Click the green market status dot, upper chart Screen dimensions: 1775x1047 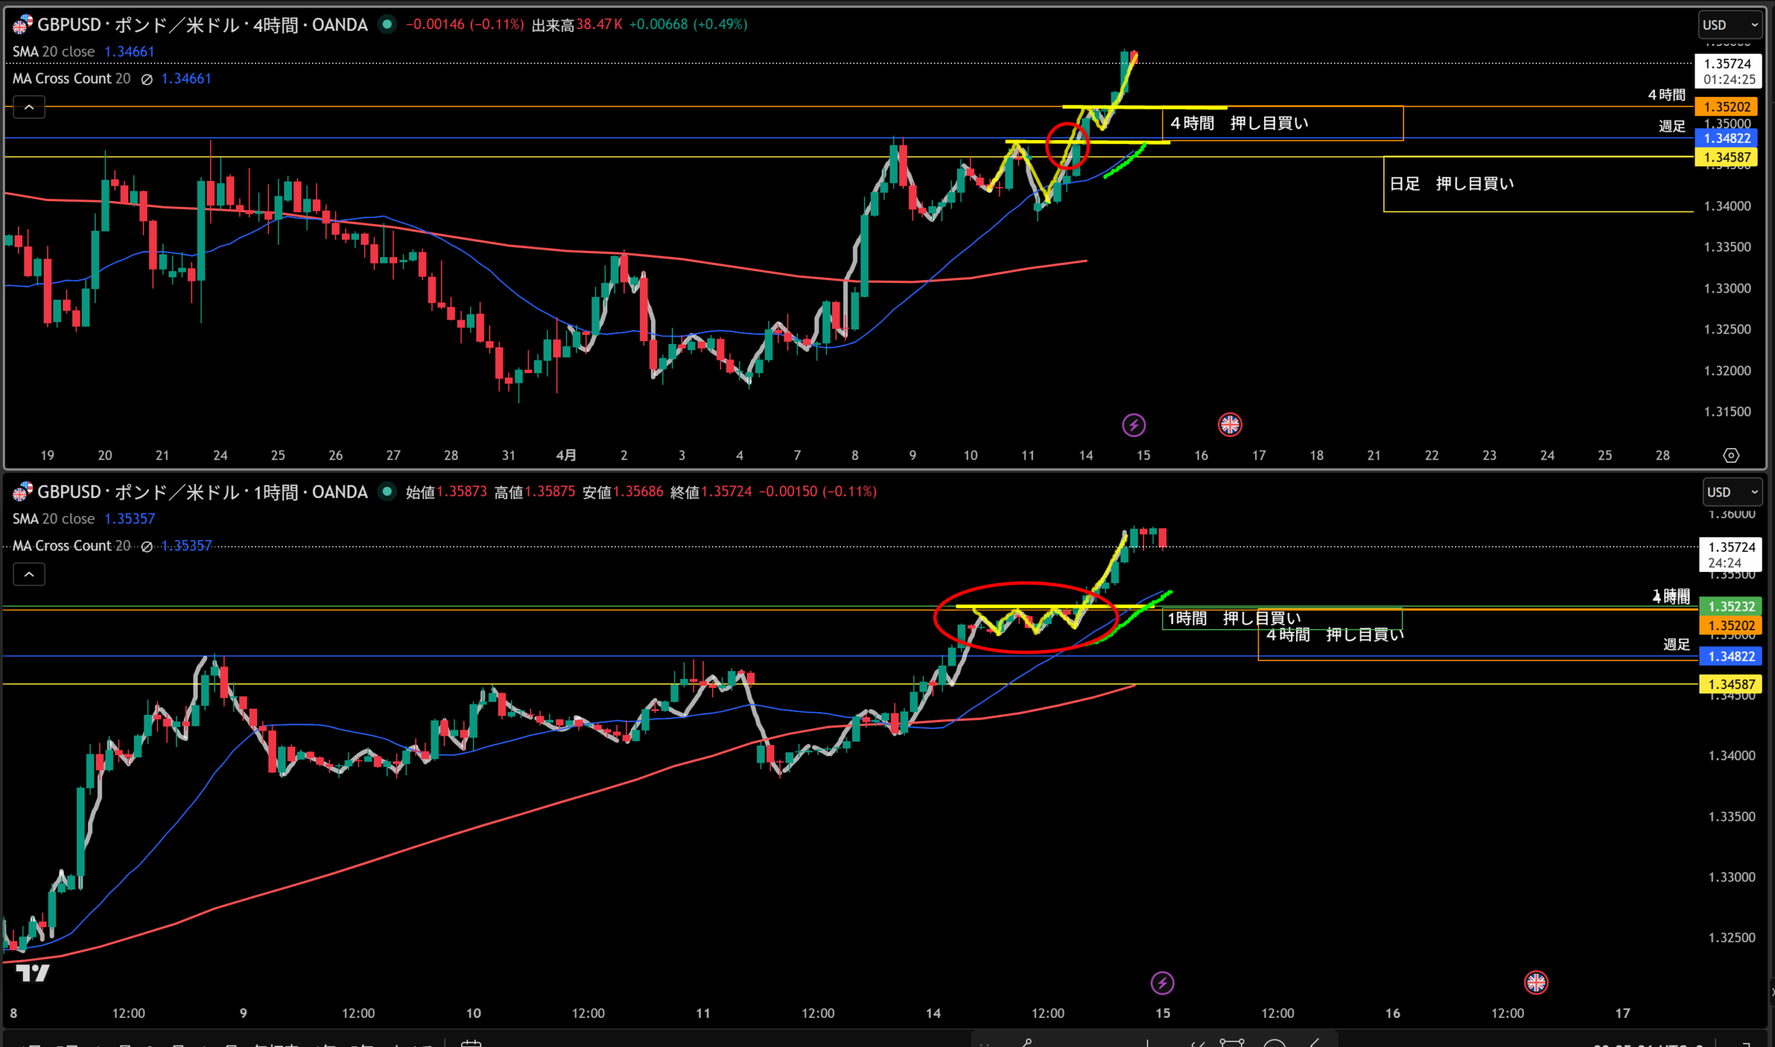[387, 24]
